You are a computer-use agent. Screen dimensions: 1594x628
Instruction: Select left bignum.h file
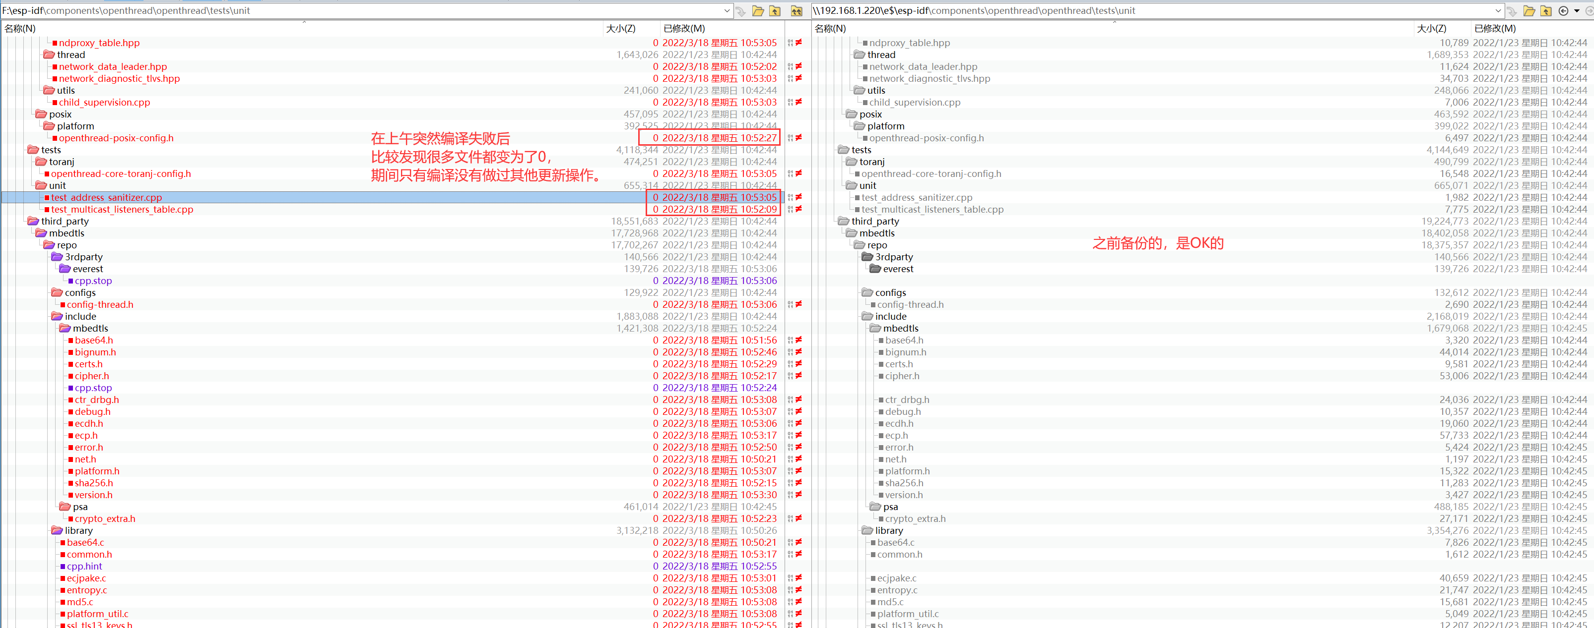pos(95,352)
